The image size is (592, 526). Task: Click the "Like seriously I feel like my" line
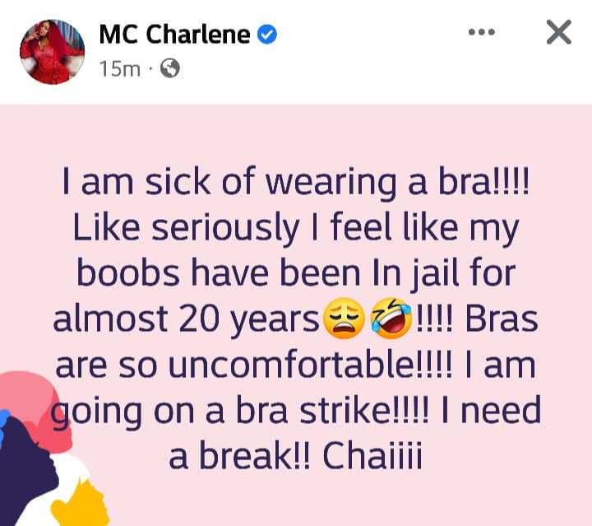296,228
